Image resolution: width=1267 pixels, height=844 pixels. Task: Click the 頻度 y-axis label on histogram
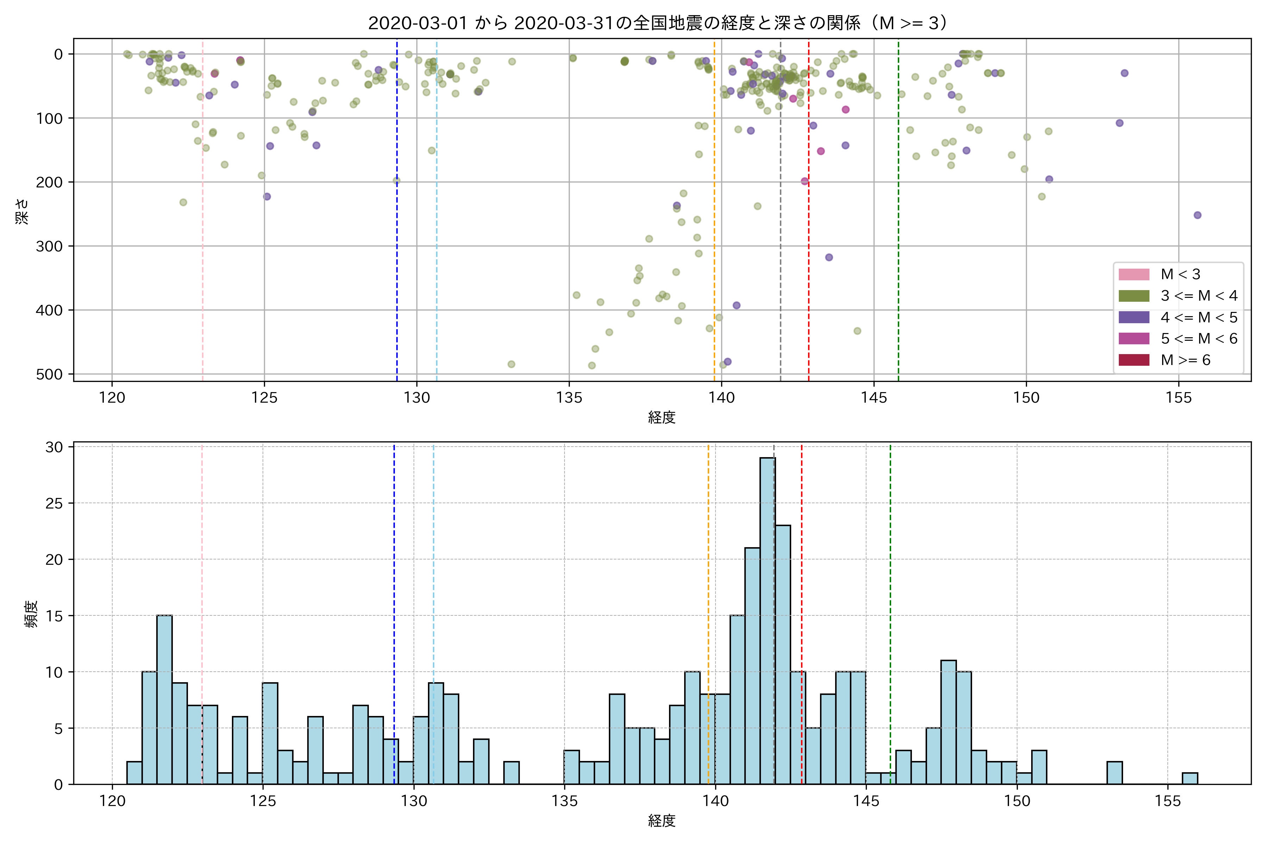pyautogui.click(x=31, y=614)
